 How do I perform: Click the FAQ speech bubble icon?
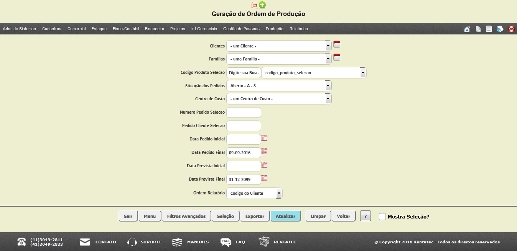(x=226, y=242)
